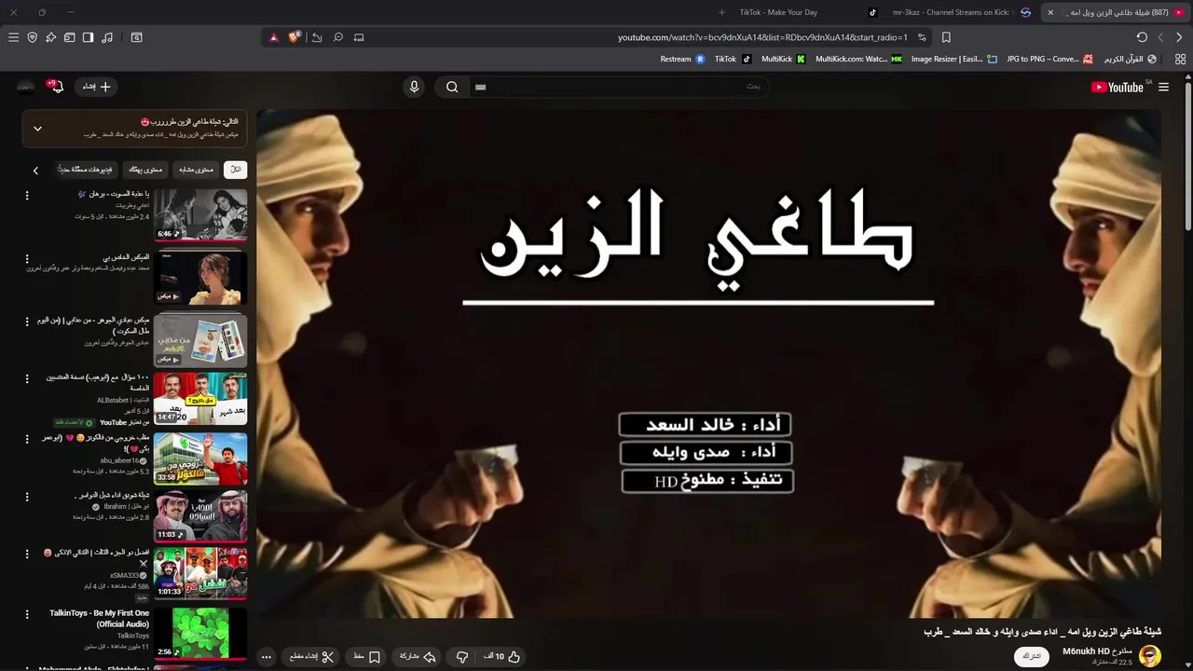Open Brave Rewards triangle icon

coord(274,37)
